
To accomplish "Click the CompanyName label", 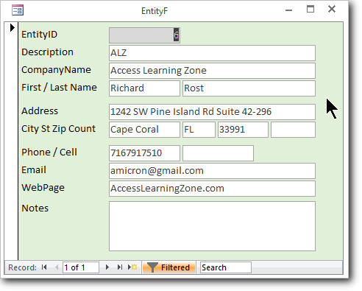I will pyautogui.click(x=56, y=70).
